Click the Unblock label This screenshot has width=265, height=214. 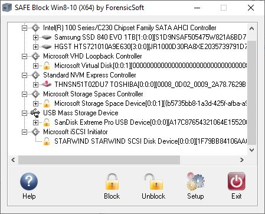pyautogui.click(x=153, y=196)
